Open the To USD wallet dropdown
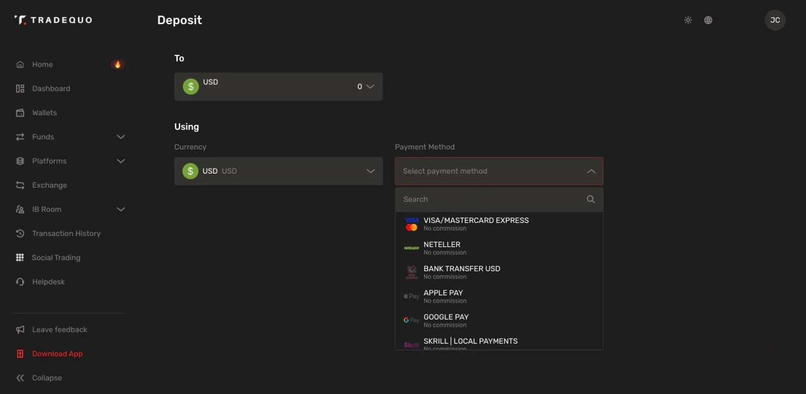This screenshot has width=806, height=394. (x=279, y=87)
